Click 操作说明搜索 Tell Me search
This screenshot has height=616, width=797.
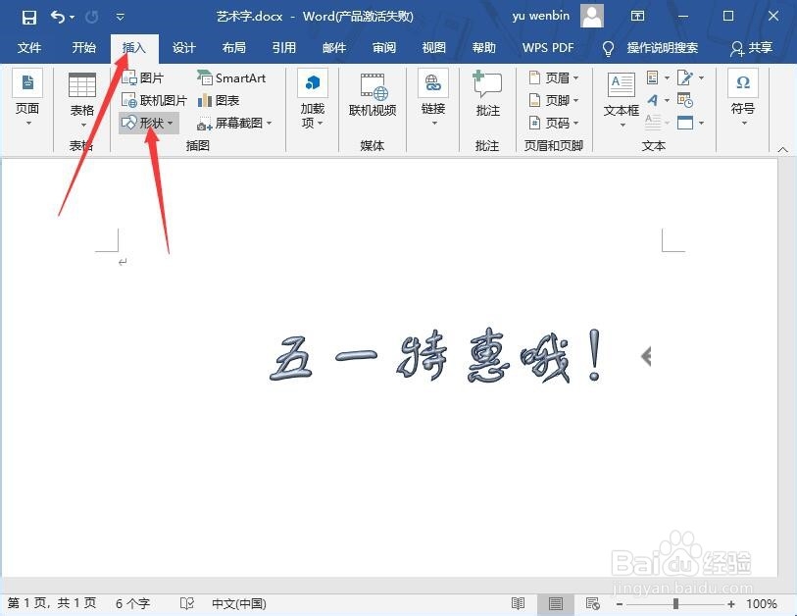click(x=664, y=47)
